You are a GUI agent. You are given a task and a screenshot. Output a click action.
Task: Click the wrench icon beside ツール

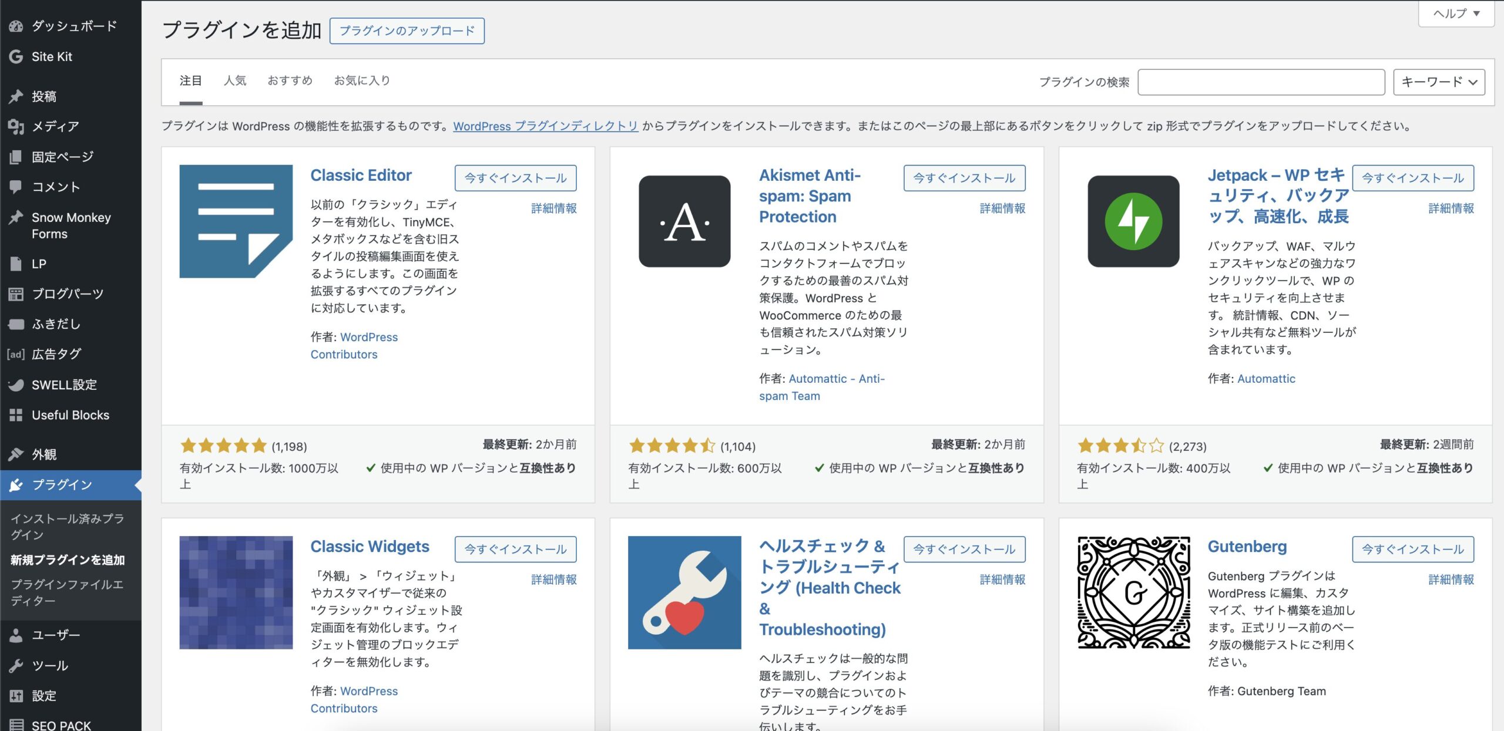click(16, 666)
